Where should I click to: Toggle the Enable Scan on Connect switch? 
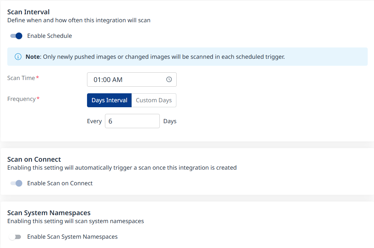[x=16, y=183]
